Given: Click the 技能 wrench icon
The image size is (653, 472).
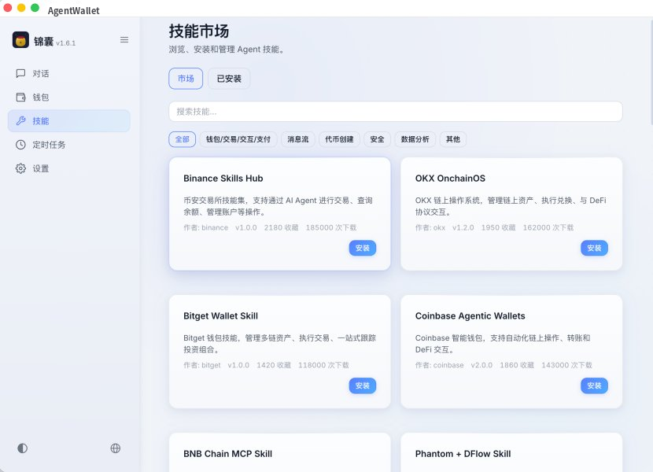Looking at the screenshot, I should click(x=20, y=121).
